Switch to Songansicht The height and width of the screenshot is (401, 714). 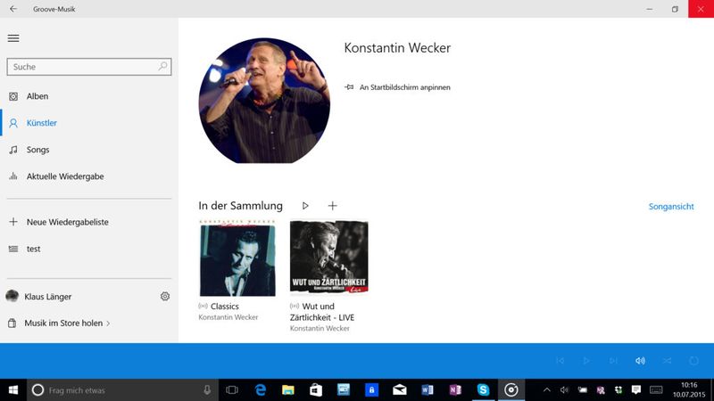pos(671,207)
